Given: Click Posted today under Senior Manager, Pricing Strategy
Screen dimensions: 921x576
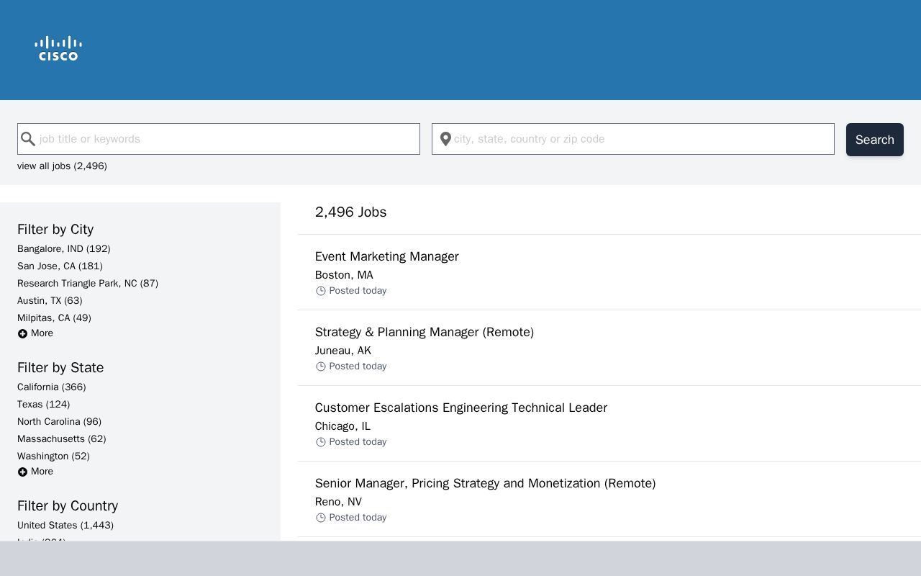Looking at the screenshot, I should click(358, 518).
